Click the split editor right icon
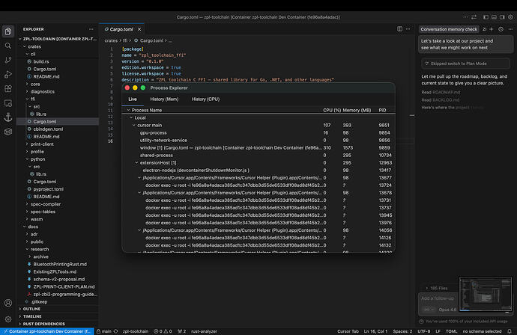 click(x=399, y=29)
